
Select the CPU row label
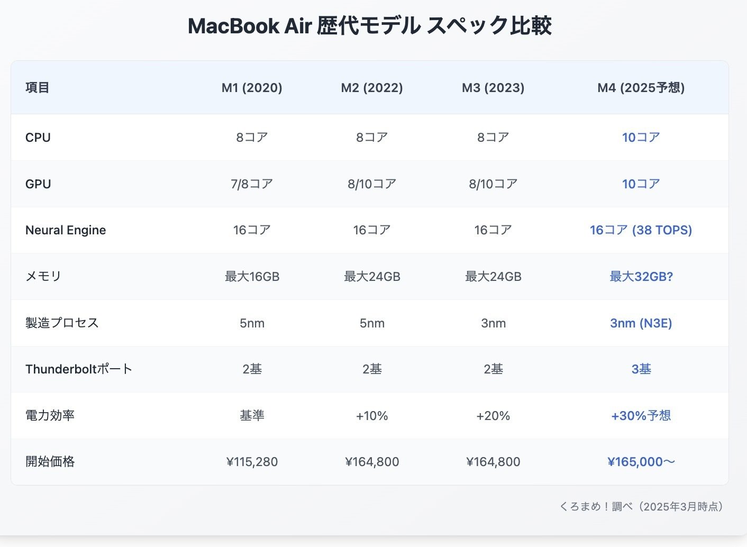coord(38,137)
